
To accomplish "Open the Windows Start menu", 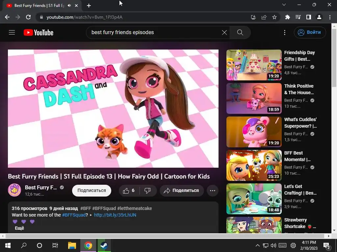I will (8, 245).
